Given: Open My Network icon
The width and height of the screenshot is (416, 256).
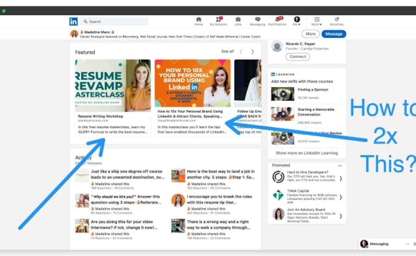Looking at the screenshot, I should click(218, 21).
